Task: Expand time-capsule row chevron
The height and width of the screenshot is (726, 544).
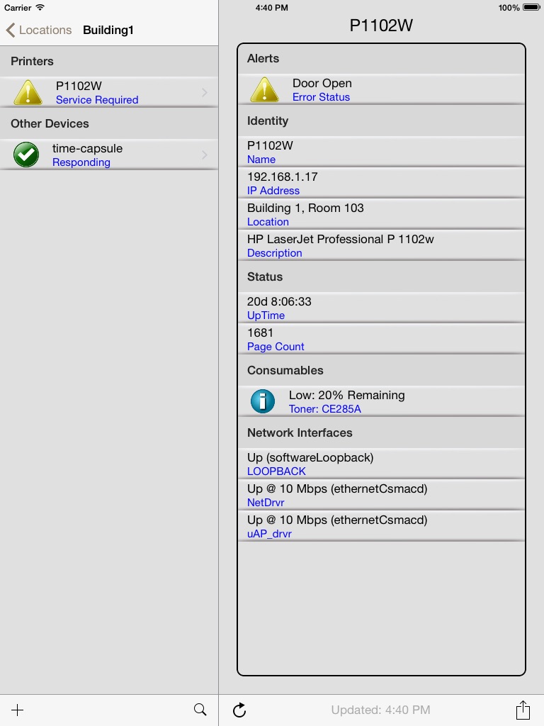Action: coord(205,155)
